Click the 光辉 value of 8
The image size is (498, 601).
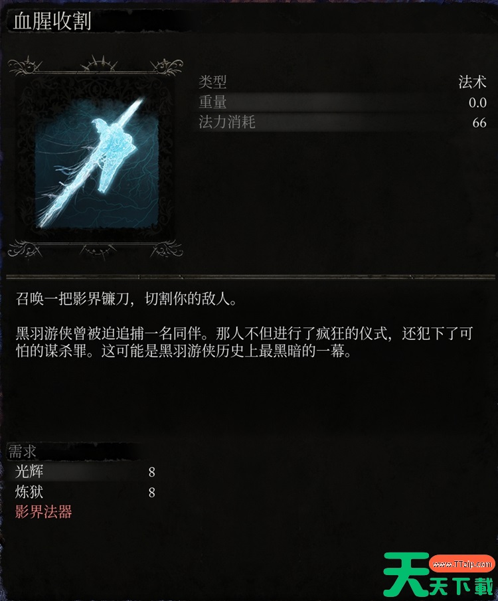[x=152, y=472]
